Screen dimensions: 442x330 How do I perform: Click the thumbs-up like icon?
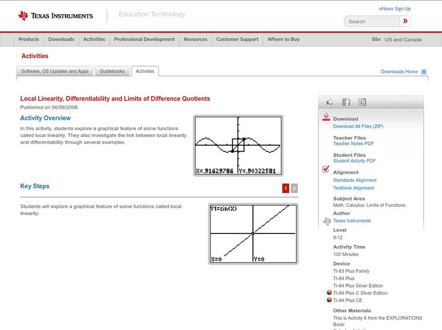(329, 102)
